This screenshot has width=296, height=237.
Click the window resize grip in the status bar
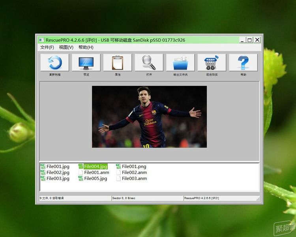pos(258,198)
